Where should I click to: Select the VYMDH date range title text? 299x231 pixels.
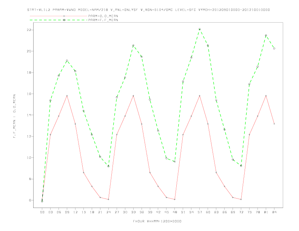234,10
